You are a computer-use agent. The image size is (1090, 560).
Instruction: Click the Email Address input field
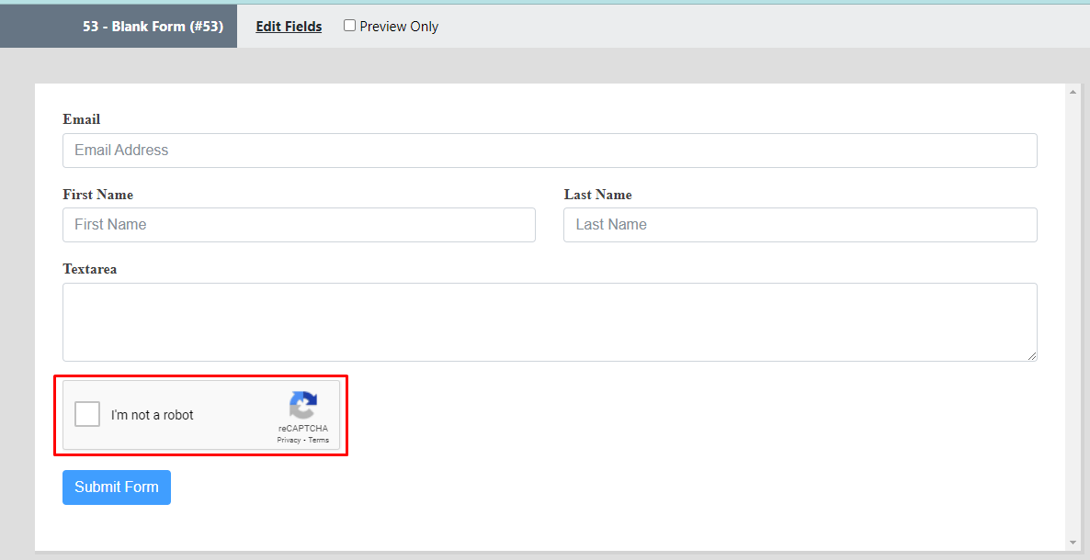[550, 151]
